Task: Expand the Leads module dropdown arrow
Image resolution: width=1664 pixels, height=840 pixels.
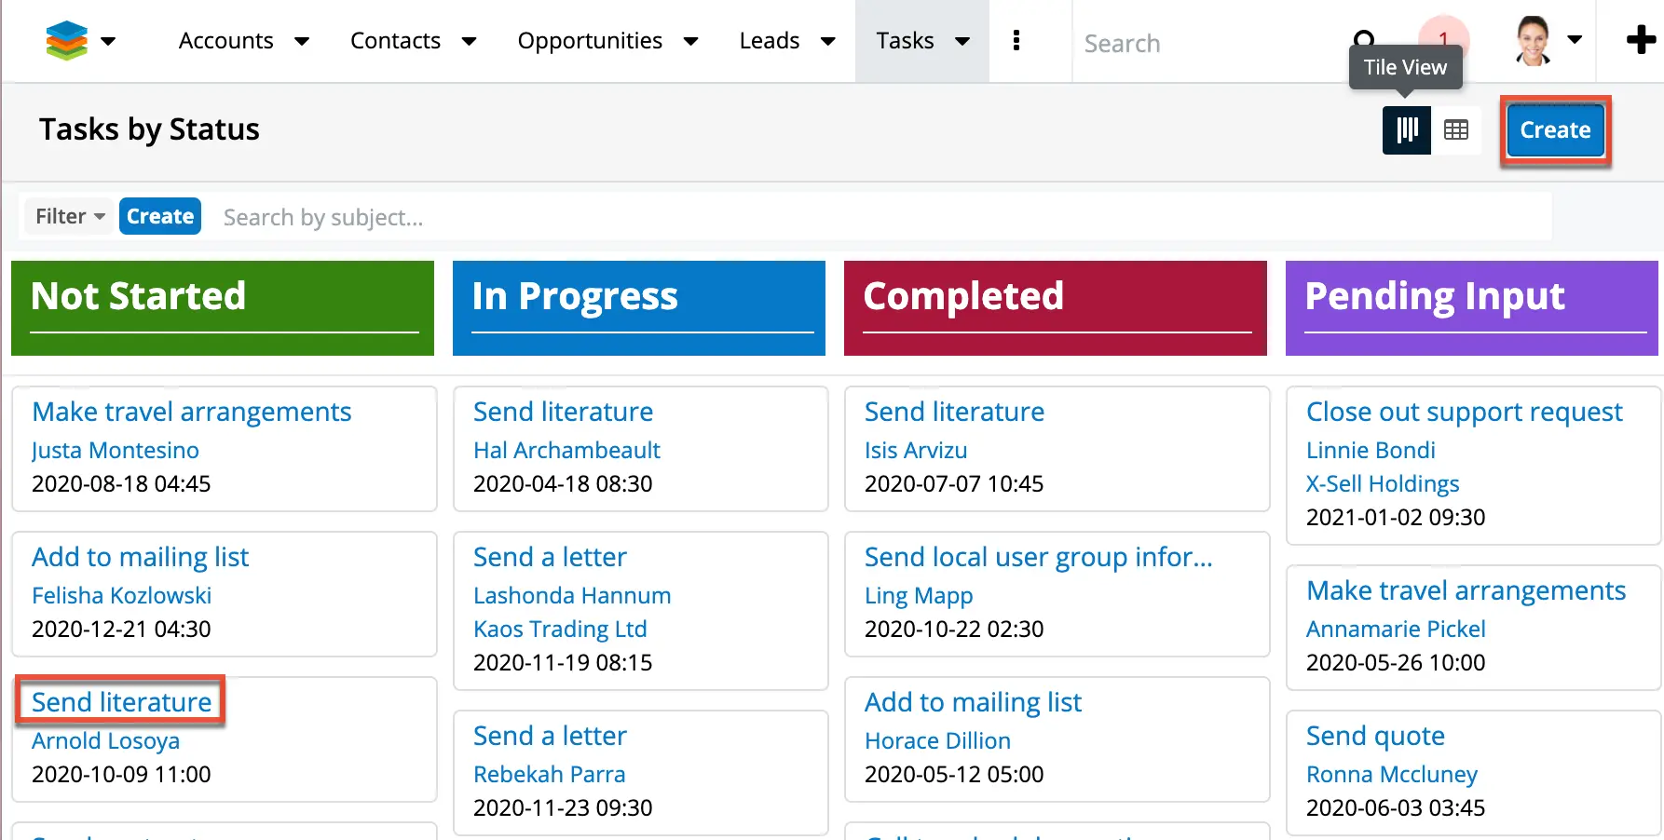Action: pyautogui.click(x=827, y=41)
